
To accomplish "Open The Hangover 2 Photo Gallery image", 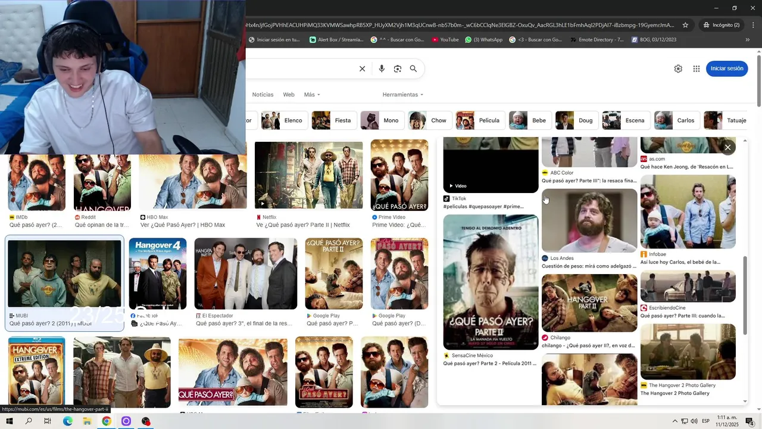I will (x=688, y=352).
